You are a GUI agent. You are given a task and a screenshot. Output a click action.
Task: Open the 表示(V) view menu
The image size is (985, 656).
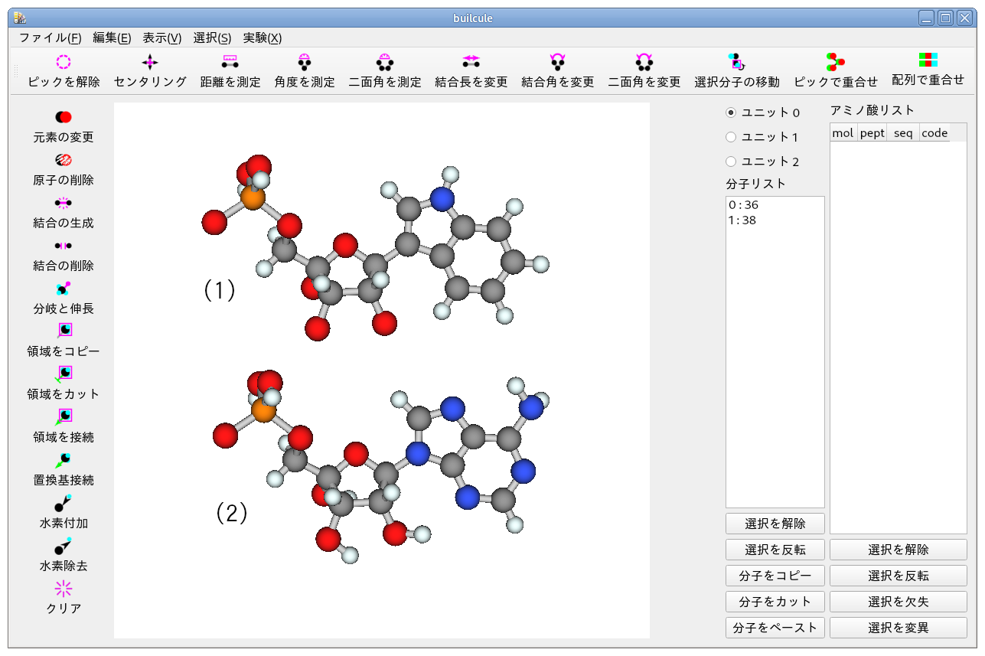[161, 38]
